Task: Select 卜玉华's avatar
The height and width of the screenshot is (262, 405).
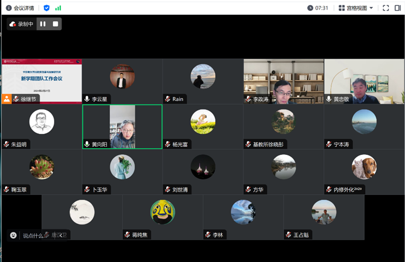Action: tap(122, 167)
